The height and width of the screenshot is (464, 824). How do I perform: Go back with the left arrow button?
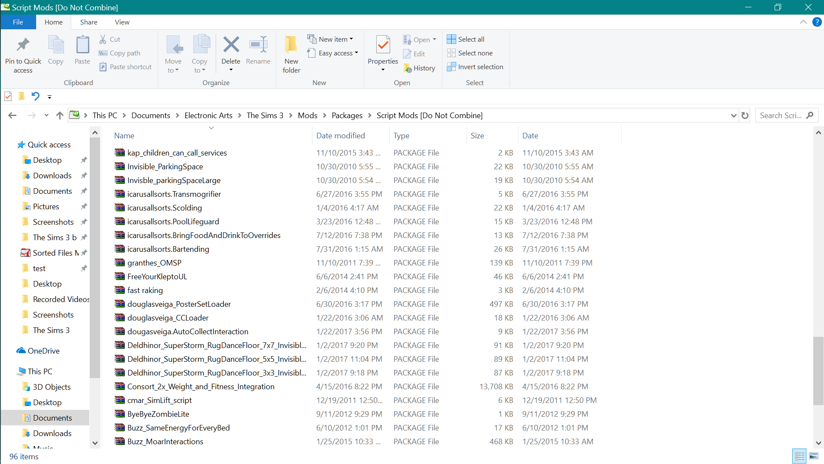point(12,115)
